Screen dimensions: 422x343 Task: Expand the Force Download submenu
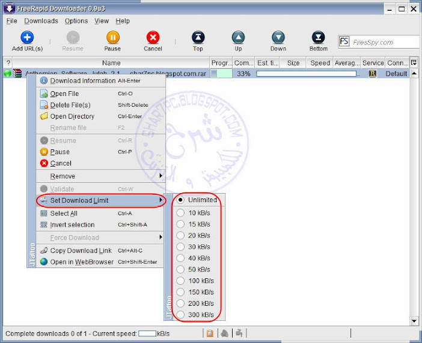100,237
